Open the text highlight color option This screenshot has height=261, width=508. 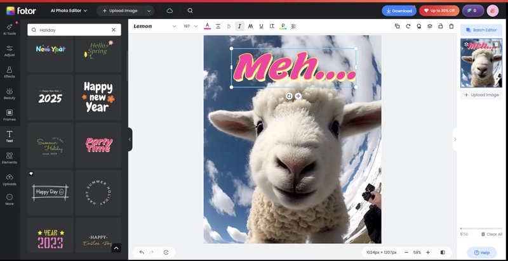tap(283, 26)
